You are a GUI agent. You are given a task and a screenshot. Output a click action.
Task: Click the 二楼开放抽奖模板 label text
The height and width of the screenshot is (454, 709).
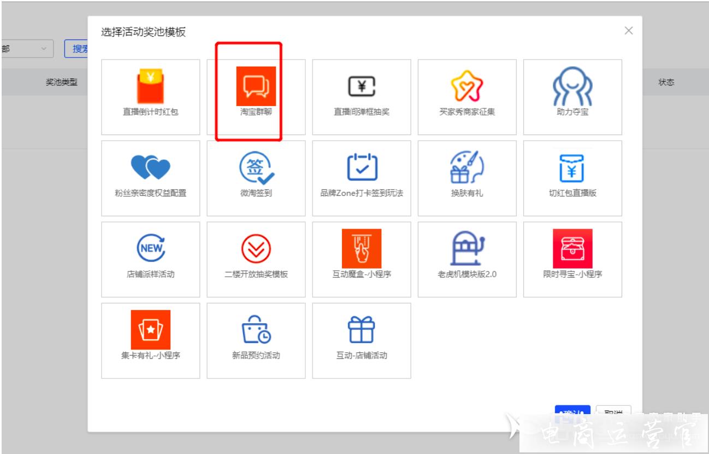[x=256, y=275]
